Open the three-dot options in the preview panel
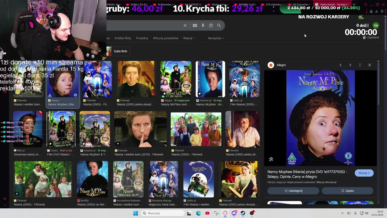Screen dimensions: 387x218 coord(360,65)
